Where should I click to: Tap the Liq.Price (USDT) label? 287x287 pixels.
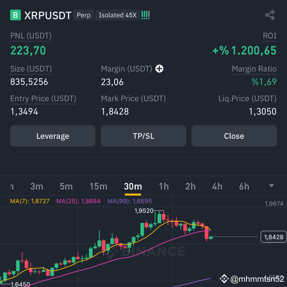pos(247,98)
